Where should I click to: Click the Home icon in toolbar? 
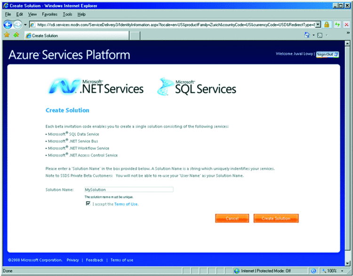(307, 35)
